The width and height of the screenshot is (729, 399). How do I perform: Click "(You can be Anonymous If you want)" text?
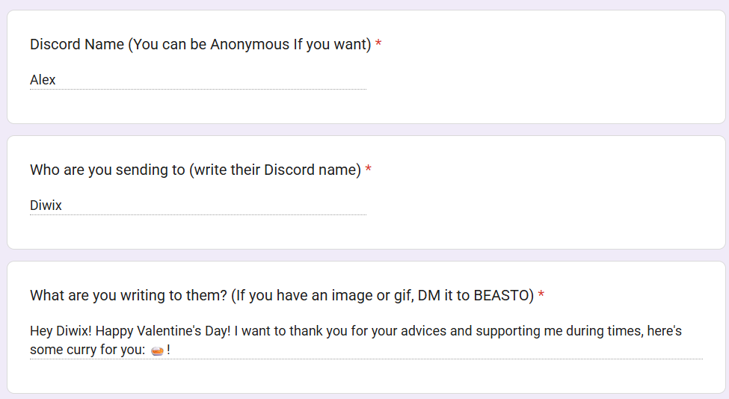(x=250, y=45)
